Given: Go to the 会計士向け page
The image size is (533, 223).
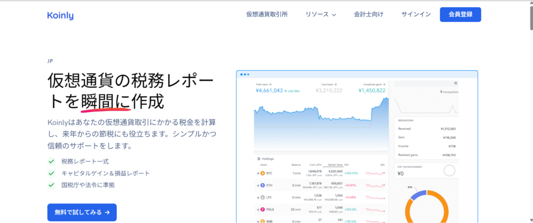Looking at the screenshot, I should [369, 15].
